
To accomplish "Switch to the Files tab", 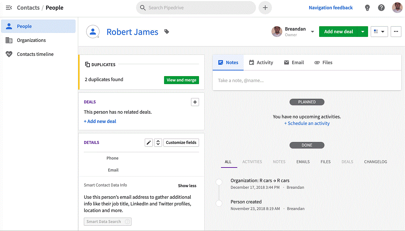I will 323,62.
